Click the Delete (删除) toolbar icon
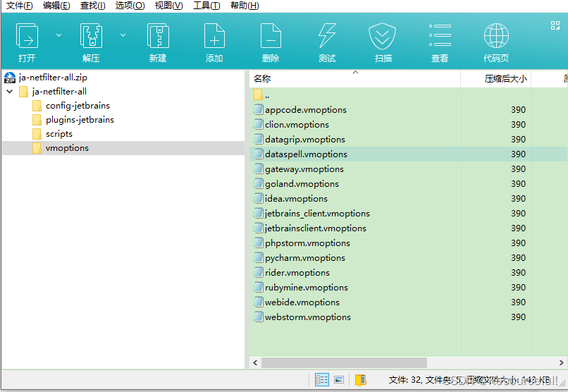Image resolution: width=568 pixels, height=392 pixels. pos(271,36)
